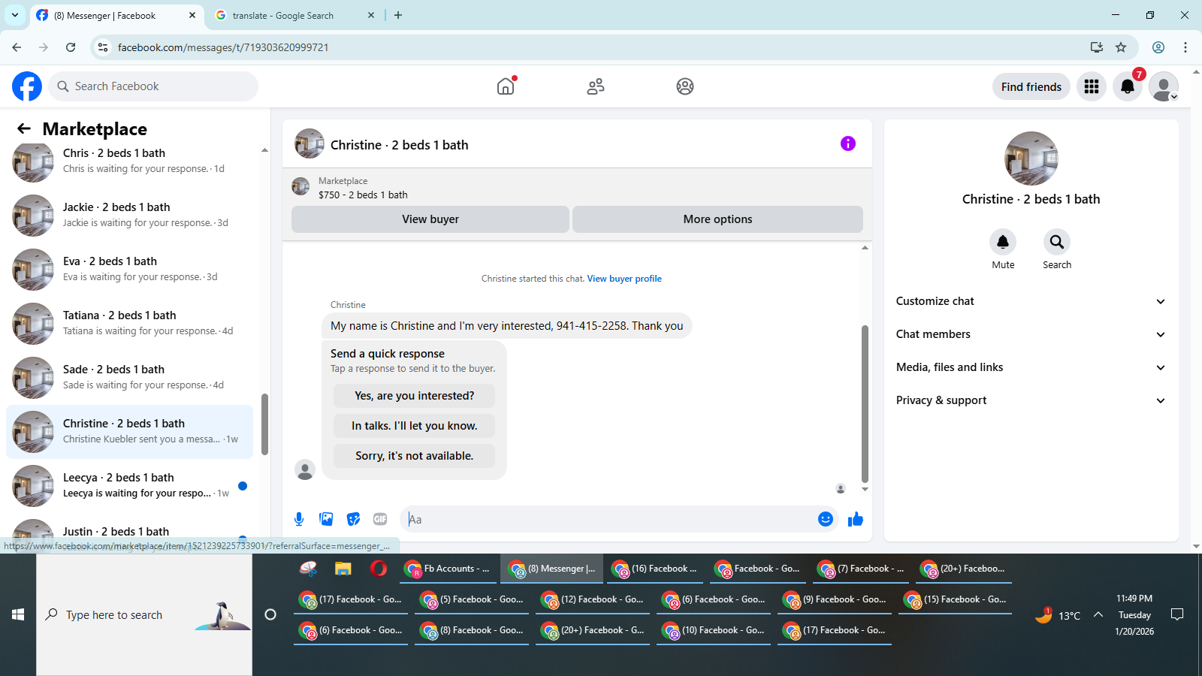The image size is (1202, 676).
Task: Open the notifications bell
Action: click(x=1128, y=86)
